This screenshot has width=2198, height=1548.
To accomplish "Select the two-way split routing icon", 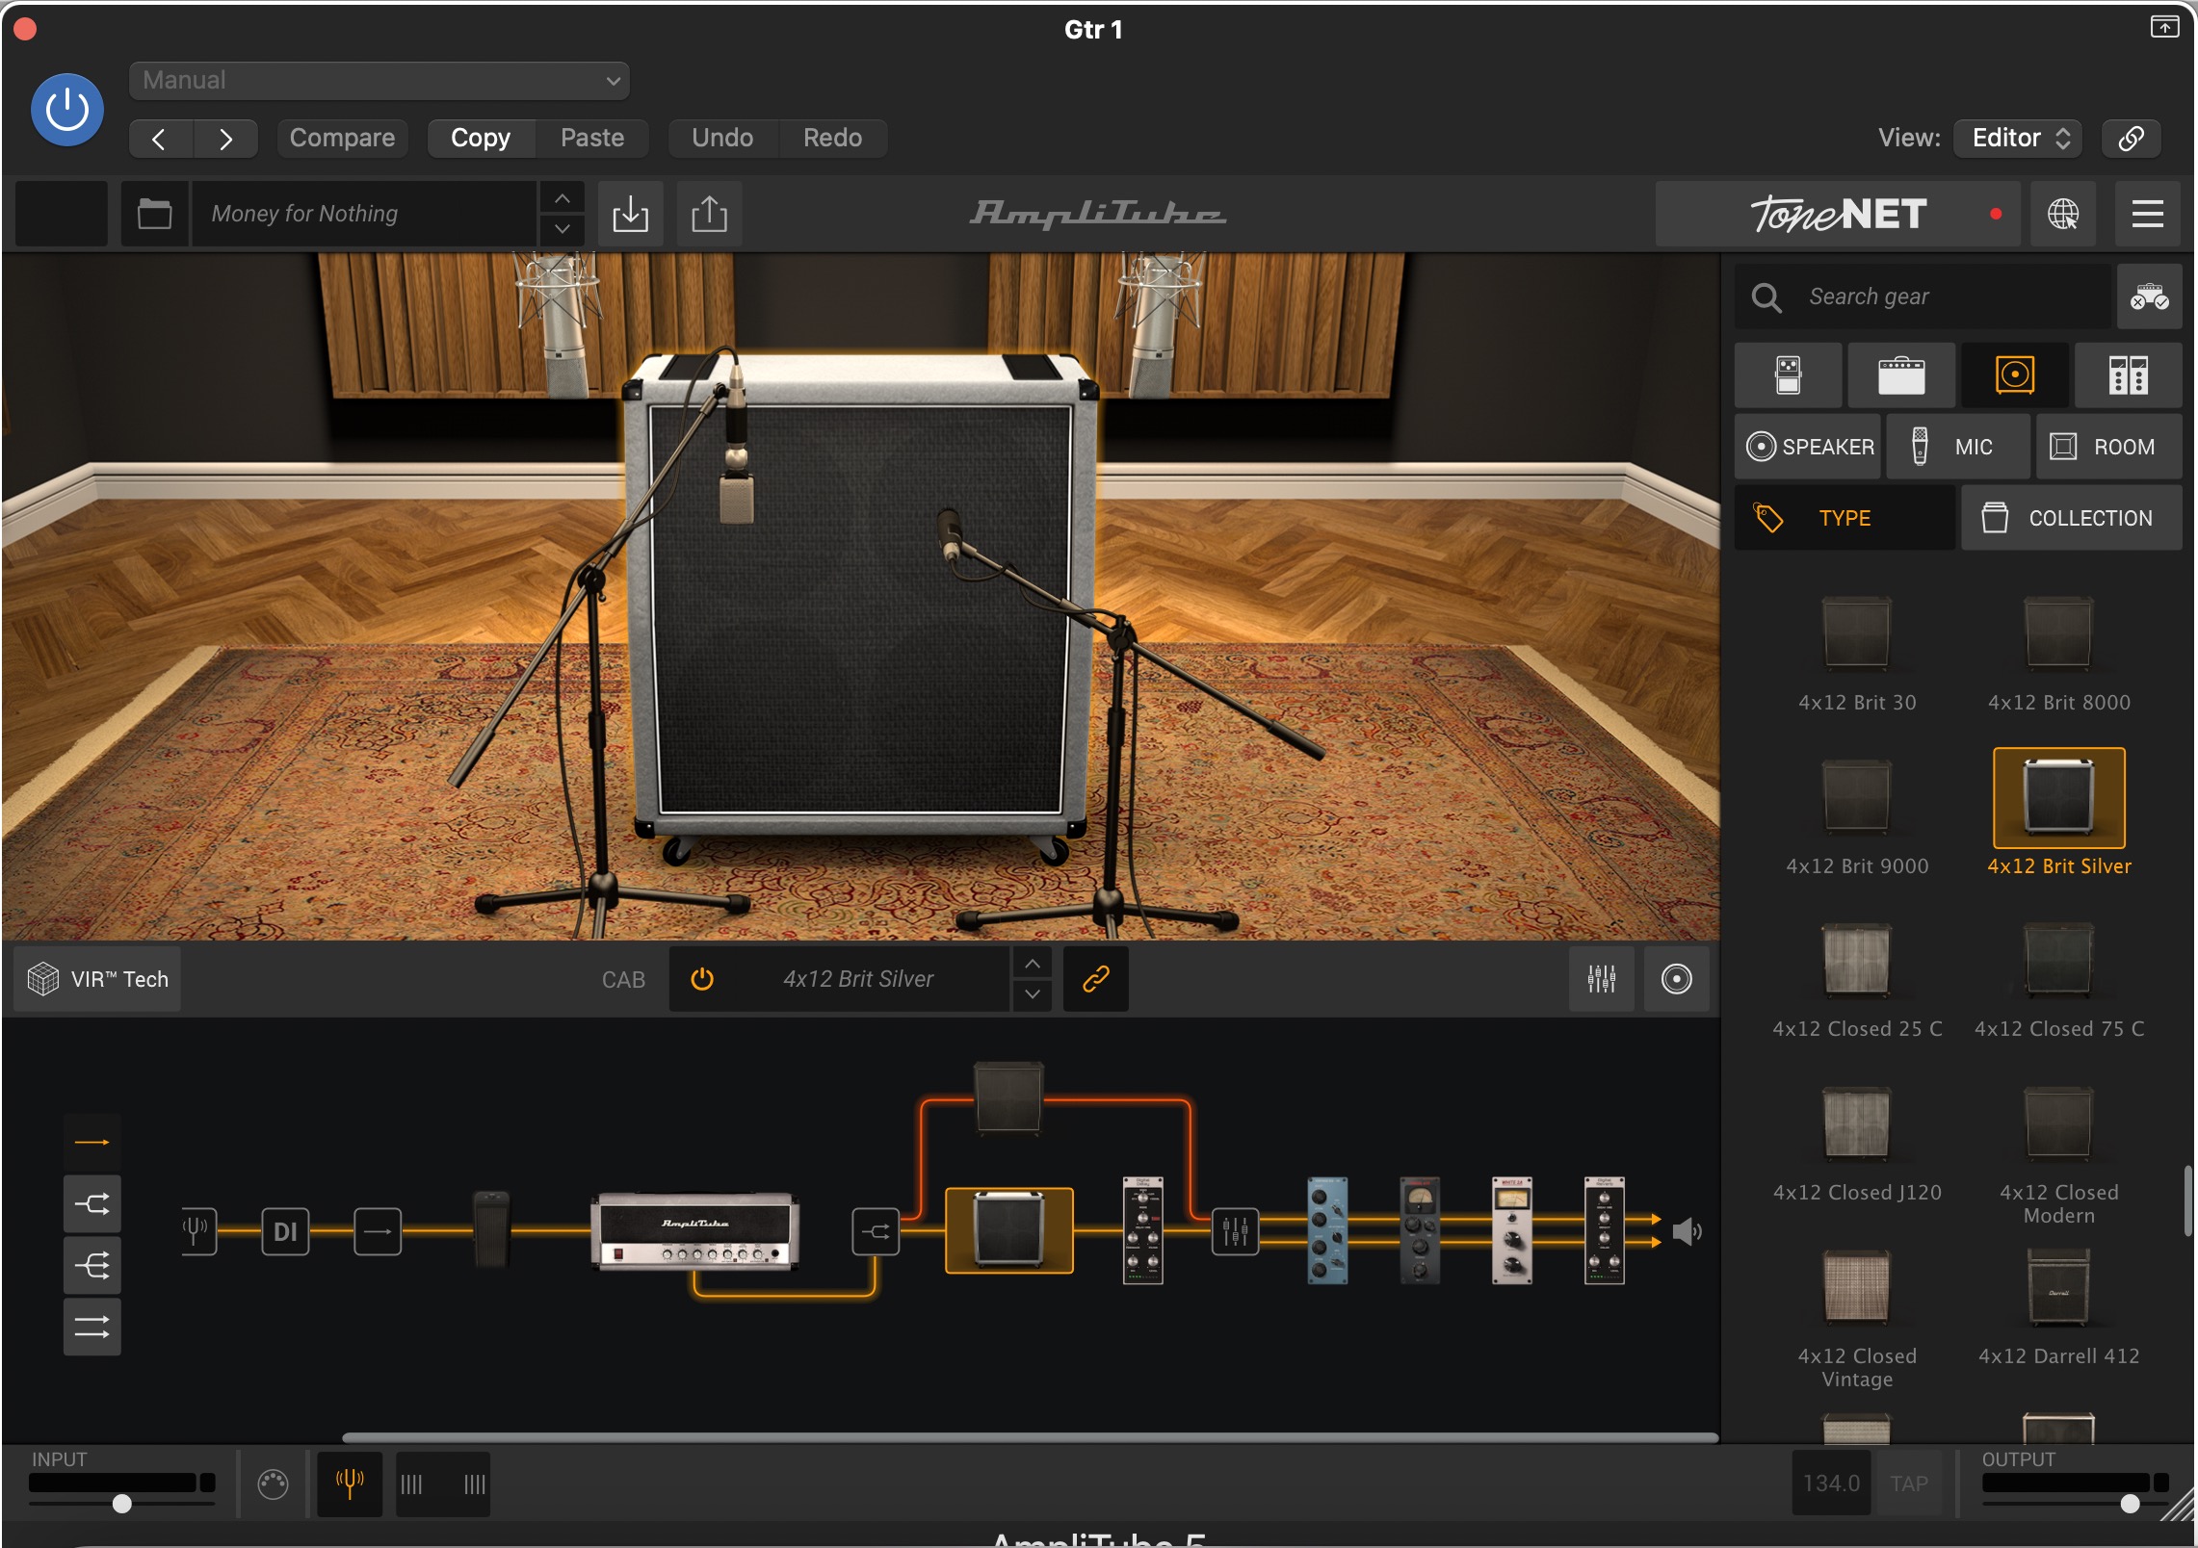I will 92,1203.
